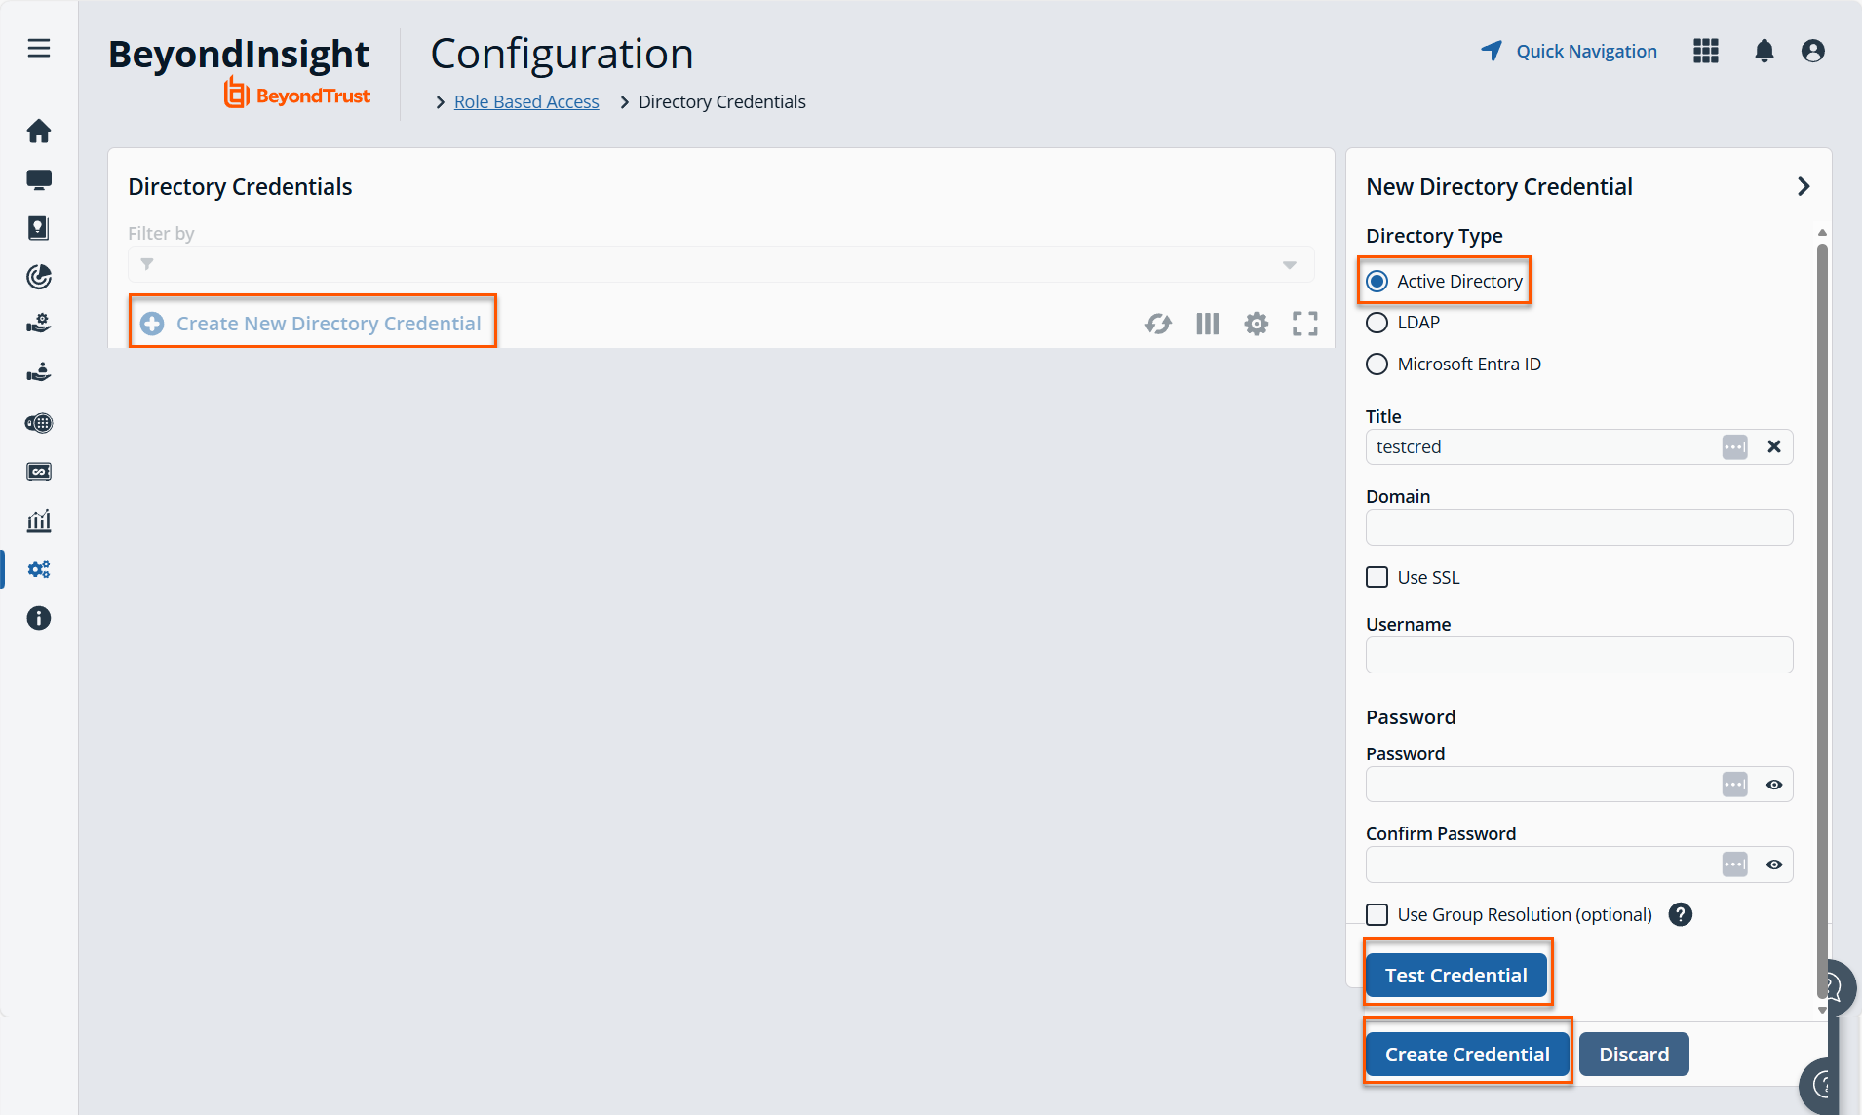Open the monitor icon in sidebar
The image size is (1862, 1115).
pyautogui.click(x=39, y=179)
